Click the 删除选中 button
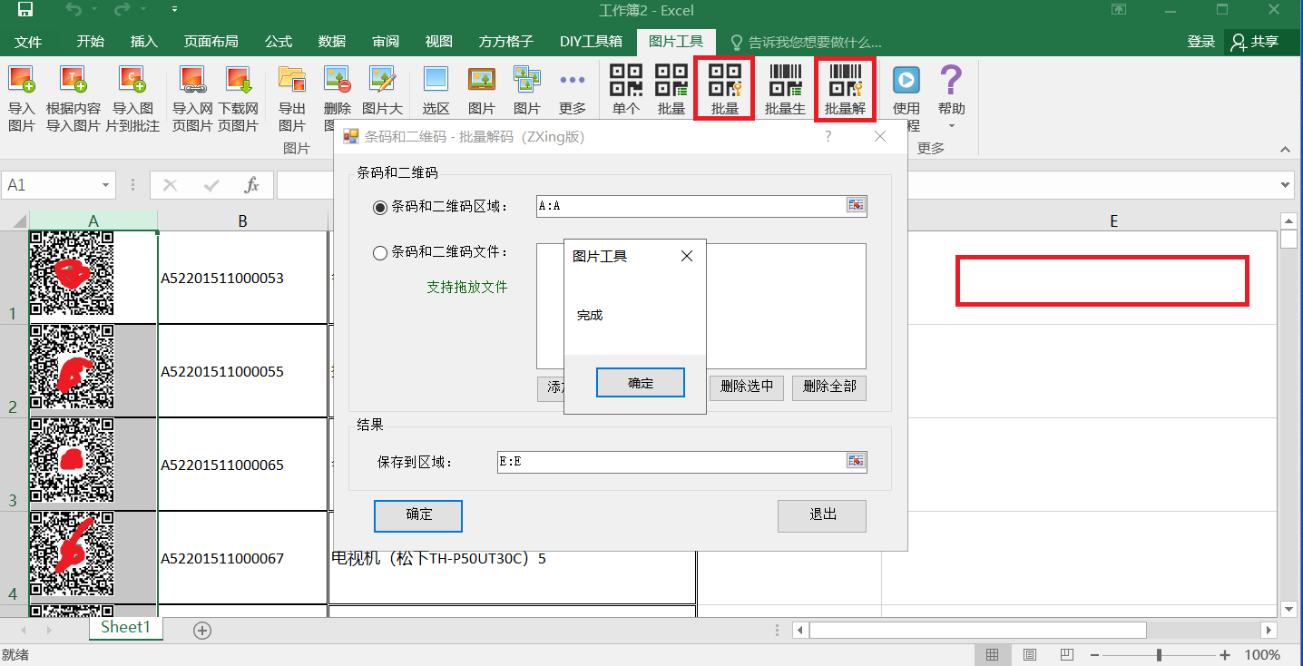 747,387
